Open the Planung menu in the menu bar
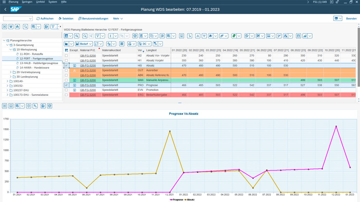 (13, 2)
